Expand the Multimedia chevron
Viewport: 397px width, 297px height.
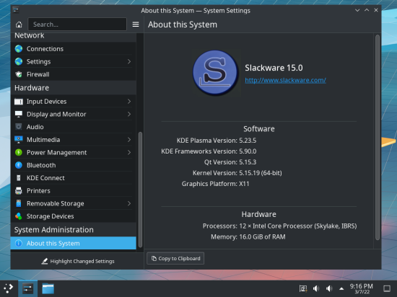coord(129,140)
